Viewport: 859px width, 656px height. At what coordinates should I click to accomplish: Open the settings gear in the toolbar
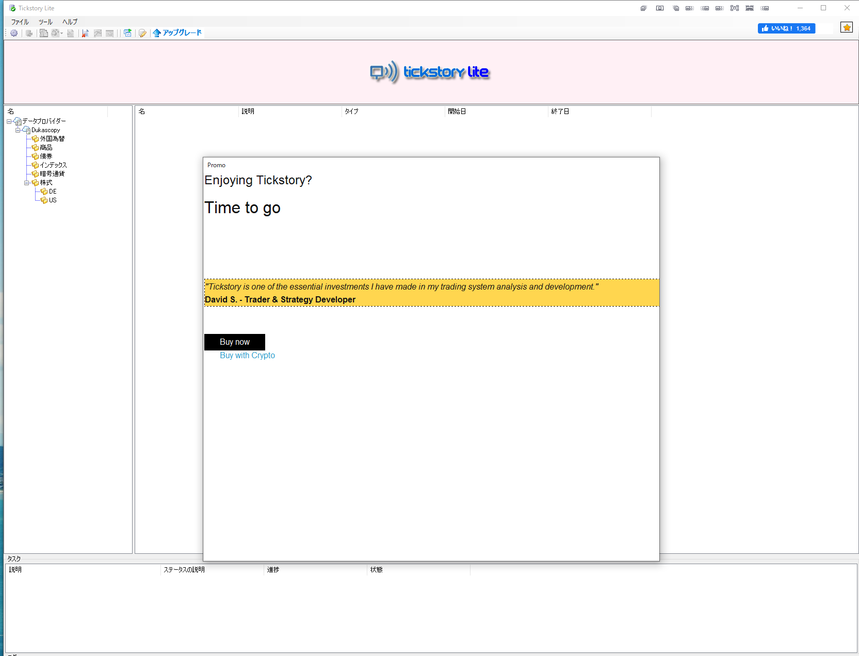14,33
